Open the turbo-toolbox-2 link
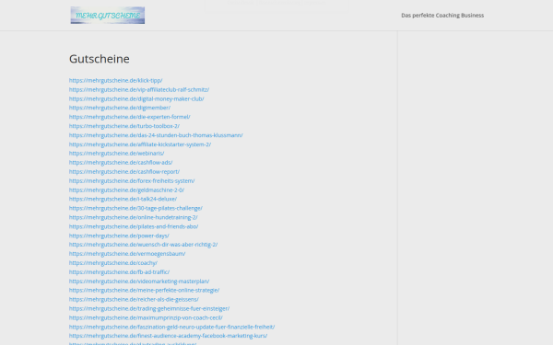This screenshot has height=345, width=553. coord(124,126)
